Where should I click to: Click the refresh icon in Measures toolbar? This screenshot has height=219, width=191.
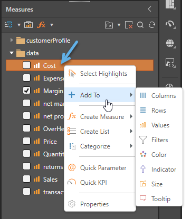point(152,25)
